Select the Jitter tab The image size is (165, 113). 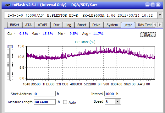coord(128,25)
